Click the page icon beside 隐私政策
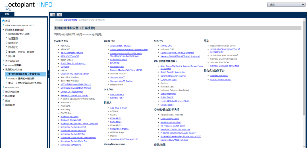The width and height of the screenshot is (307, 148). coord(3,96)
